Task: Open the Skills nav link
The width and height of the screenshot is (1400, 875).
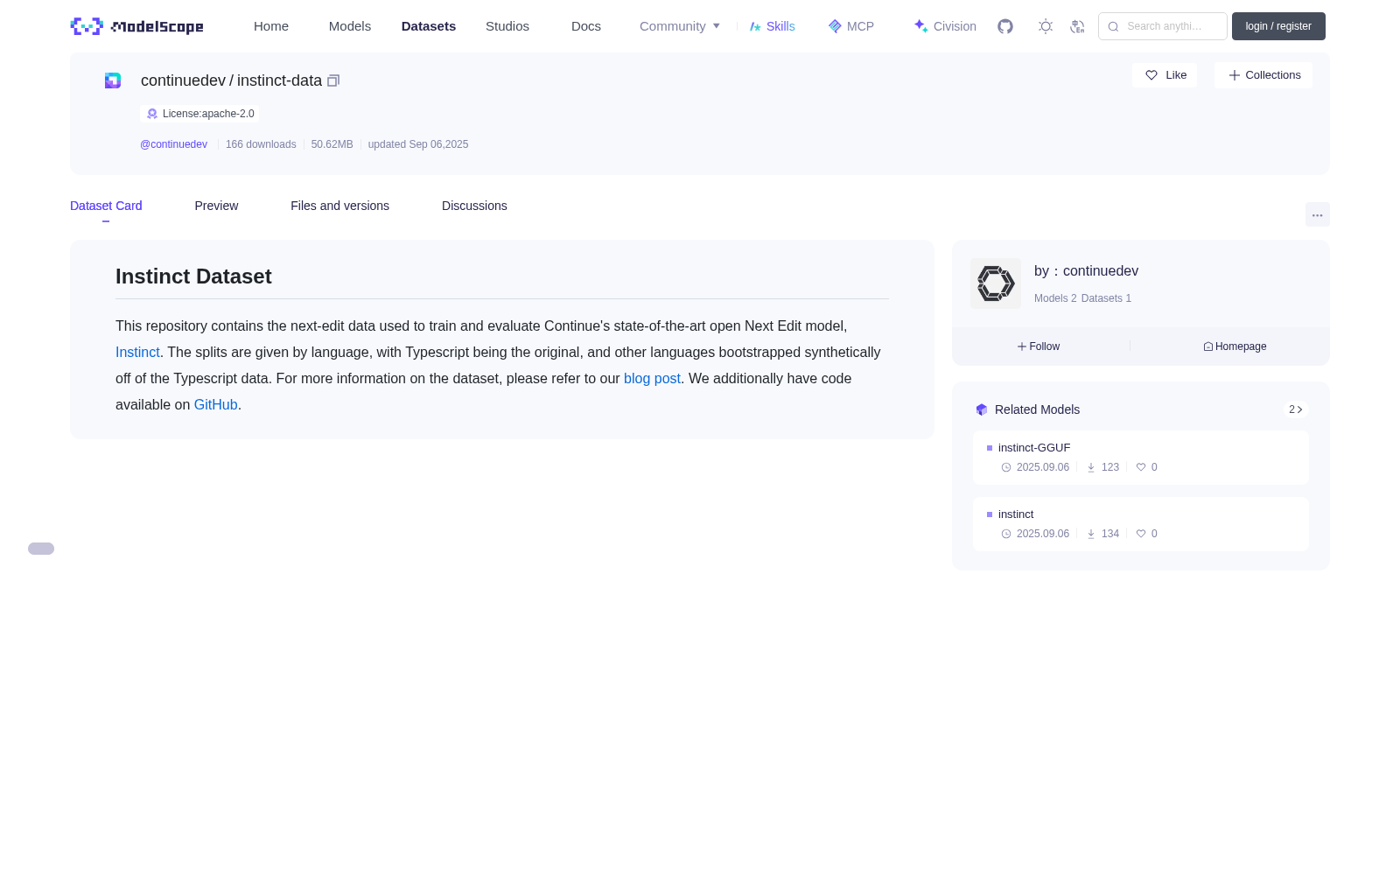Action: click(x=773, y=26)
